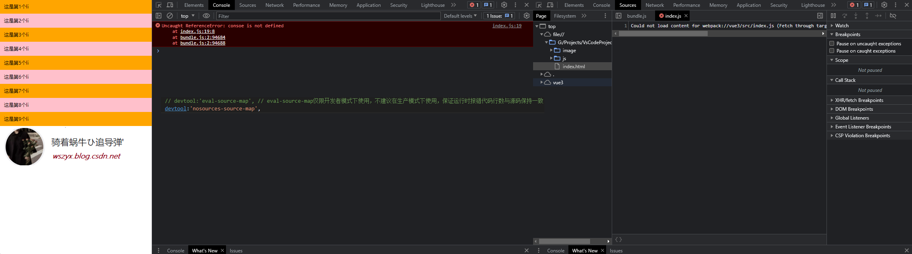Open the top JavaScript context dropdown

pos(187,16)
